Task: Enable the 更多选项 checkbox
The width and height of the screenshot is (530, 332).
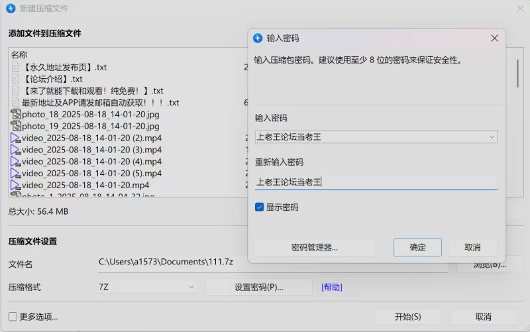Action: 13,317
